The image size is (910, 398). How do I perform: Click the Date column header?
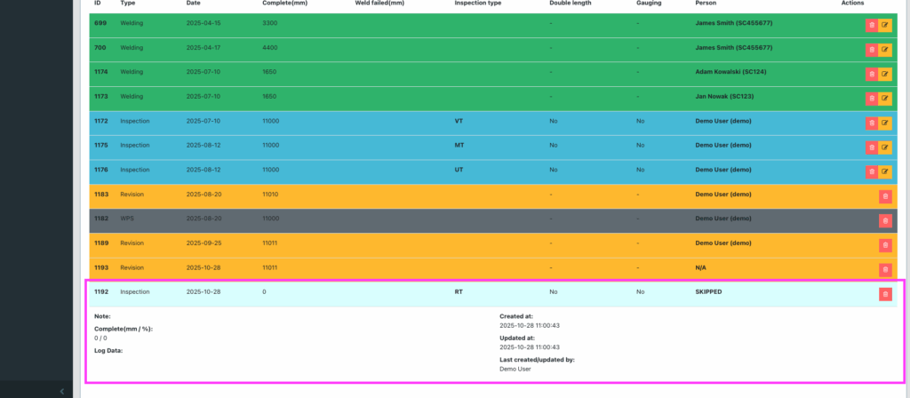point(193,4)
